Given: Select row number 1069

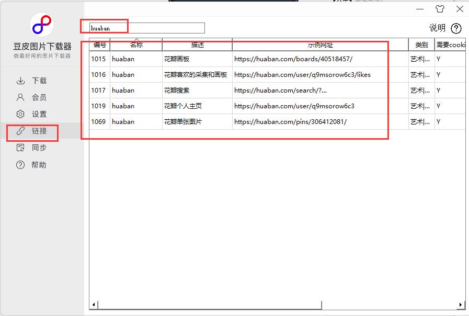Looking at the screenshot, I should (98, 122).
